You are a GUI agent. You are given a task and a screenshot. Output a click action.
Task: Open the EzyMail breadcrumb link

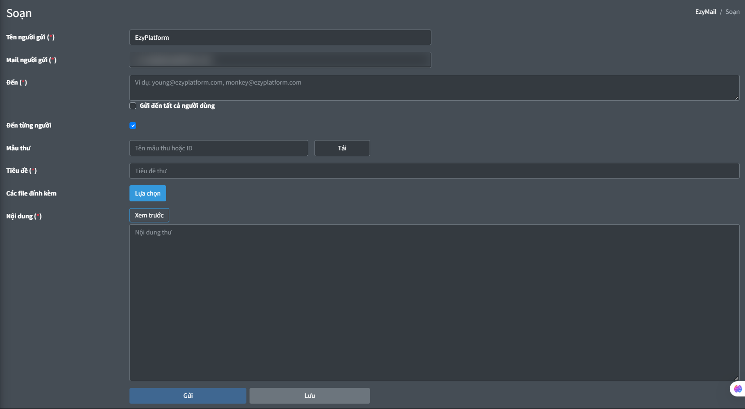706,11
